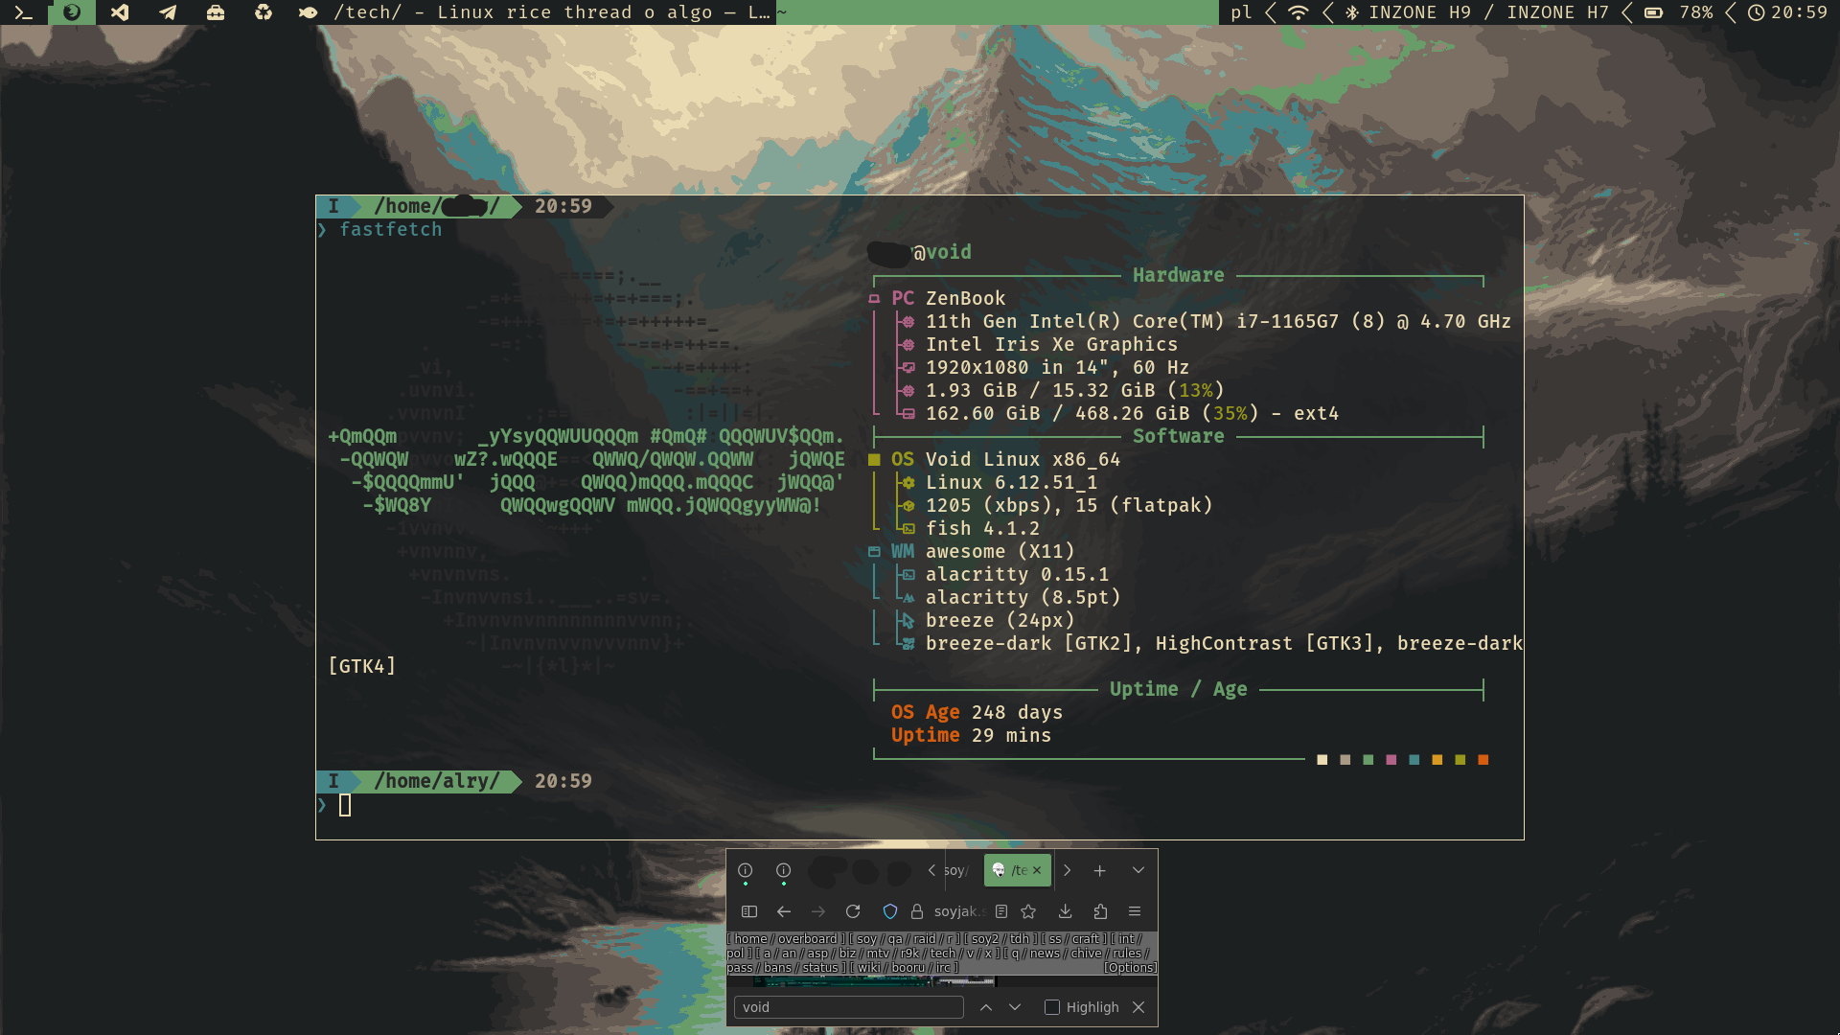The width and height of the screenshot is (1840, 1035).
Task: Open the browser hamburger menu
Action: (1135, 911)
